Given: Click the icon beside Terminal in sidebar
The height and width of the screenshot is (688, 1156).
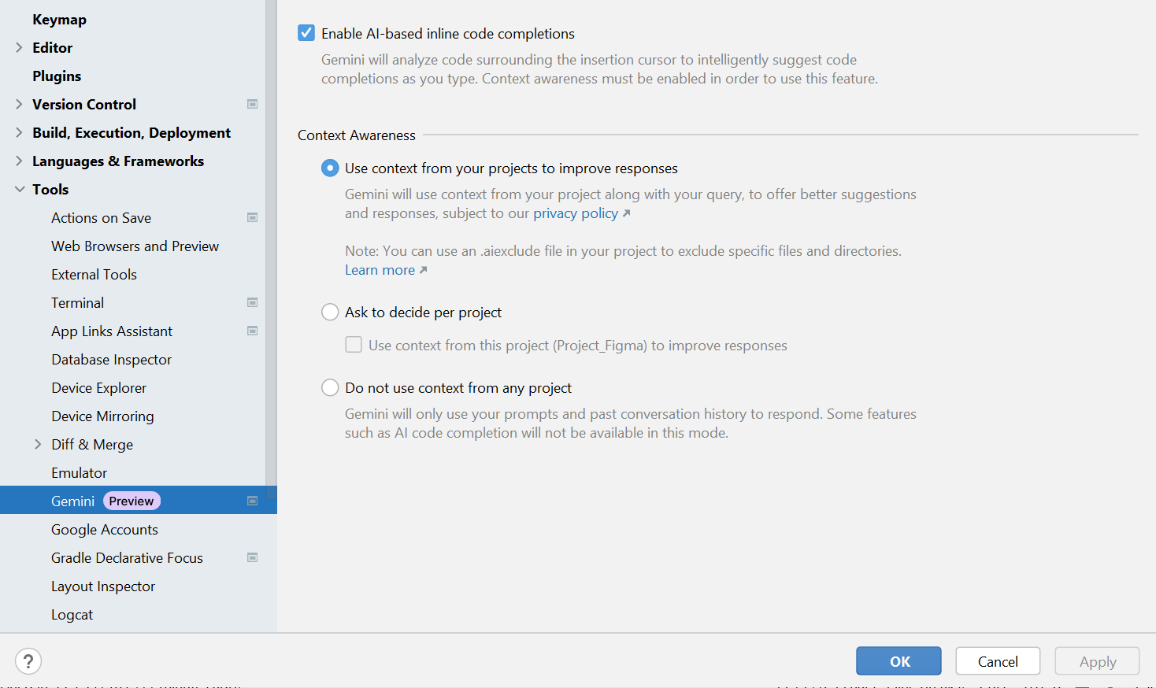Looking at the screenshot, I should point(252,302).
